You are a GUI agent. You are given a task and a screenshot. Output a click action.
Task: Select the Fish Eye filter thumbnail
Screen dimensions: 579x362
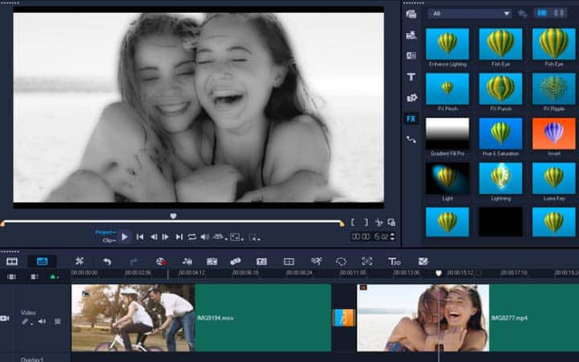(x=500, y=44)
